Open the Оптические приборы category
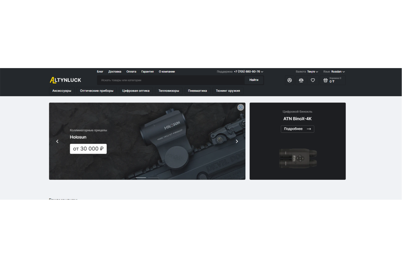 pos(97,91)
